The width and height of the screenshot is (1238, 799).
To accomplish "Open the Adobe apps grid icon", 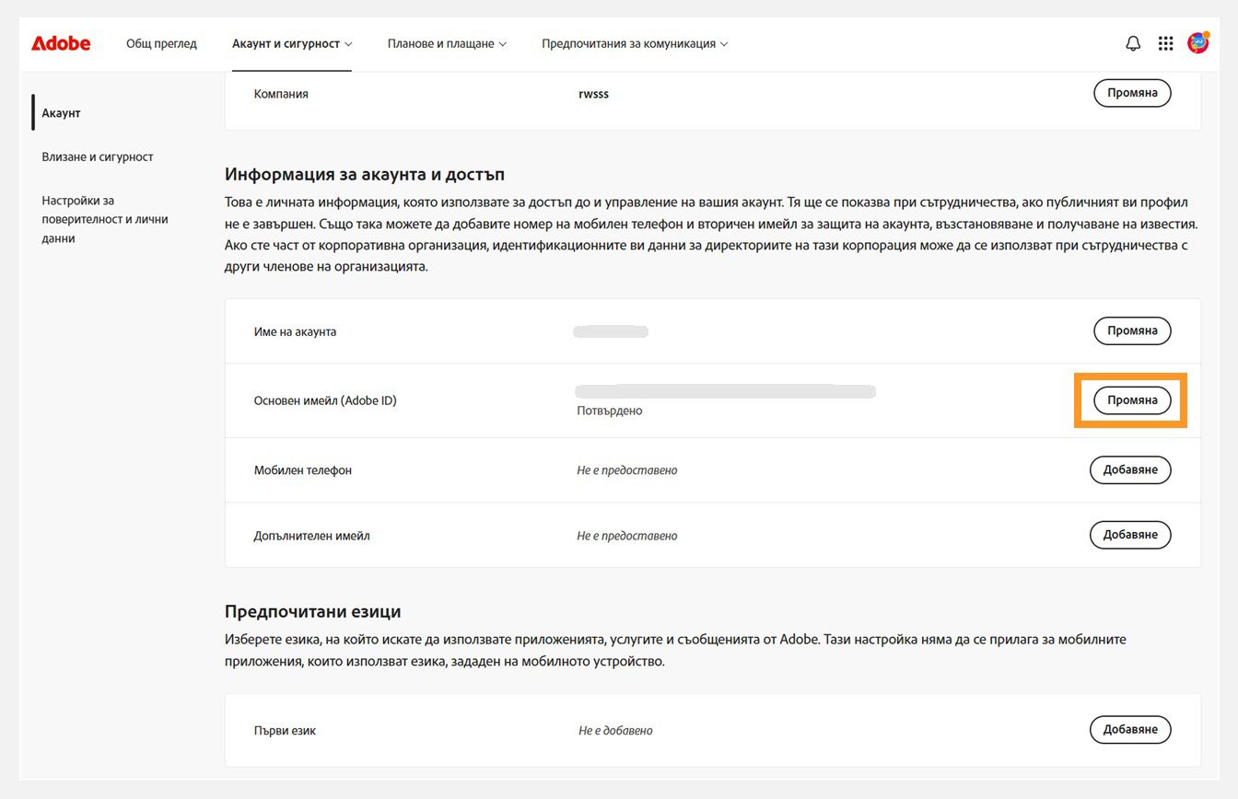I will pos(1165,42).
